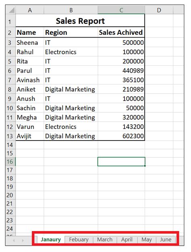Viewport: 191px width, 252px height.
Task: Click the Select All corner triangle
Action: [12, 10]
